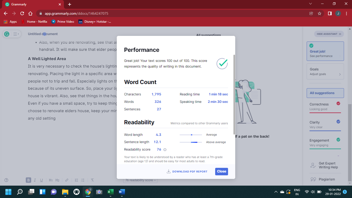This screenshot has width=352, height=198.
Task: Reload the Grammarly page
Action: pyautogui.click(x=22, y=13)
